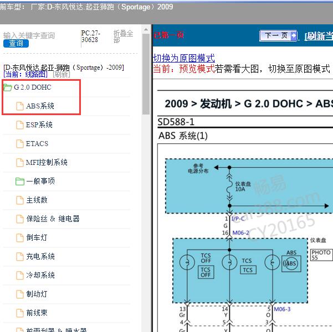The width and height of the screenshot is (333, 332).
Task: Click the I/P-C connector label in diagram
Action: point(238,219)
